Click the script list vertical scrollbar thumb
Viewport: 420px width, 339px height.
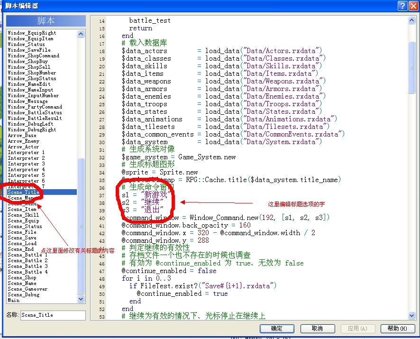pos(81,226)
